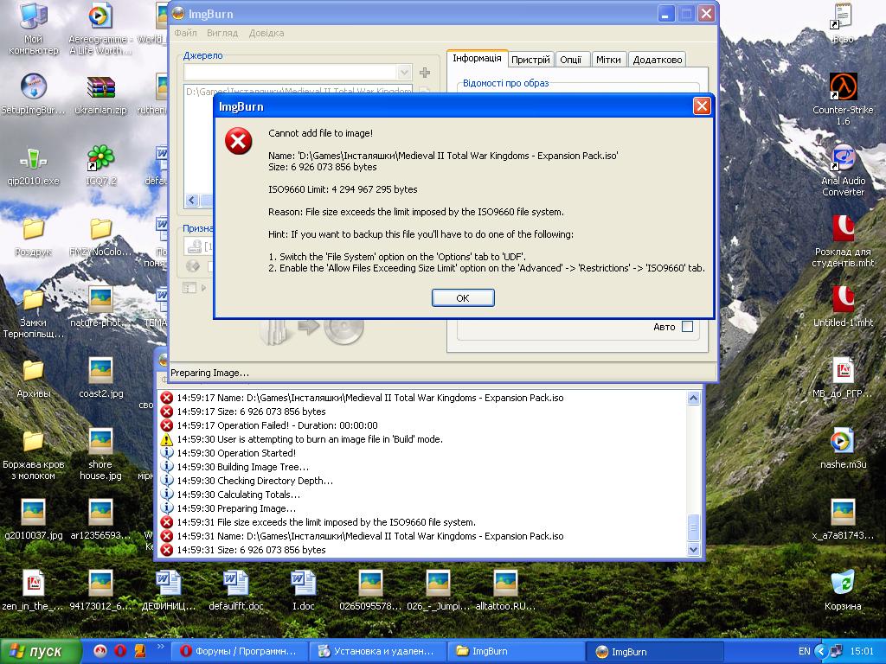Open Мой компьютер desktop icon
Image resolution: width=886 pixels, height=664 pixels.
(x=34, y=29)
